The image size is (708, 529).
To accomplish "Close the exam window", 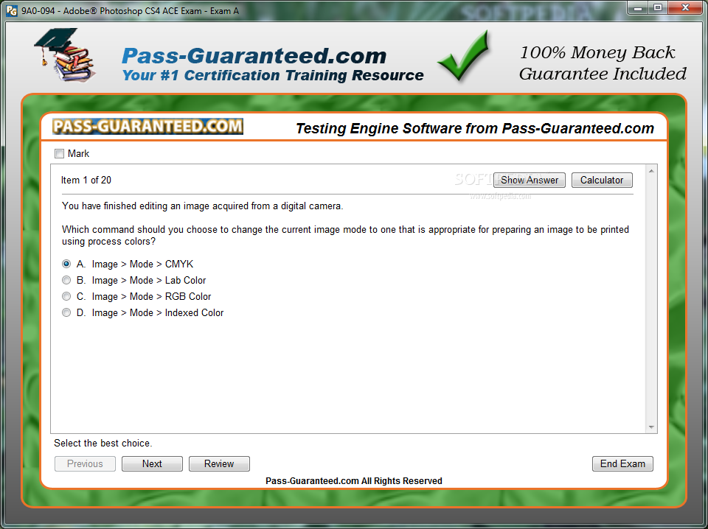I will 685,7.
